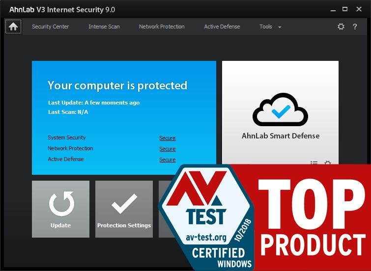The height and width of the screenshot is (271, 371).
Task: Click Secure link next to Active Defense row
Action: (167, 160)
